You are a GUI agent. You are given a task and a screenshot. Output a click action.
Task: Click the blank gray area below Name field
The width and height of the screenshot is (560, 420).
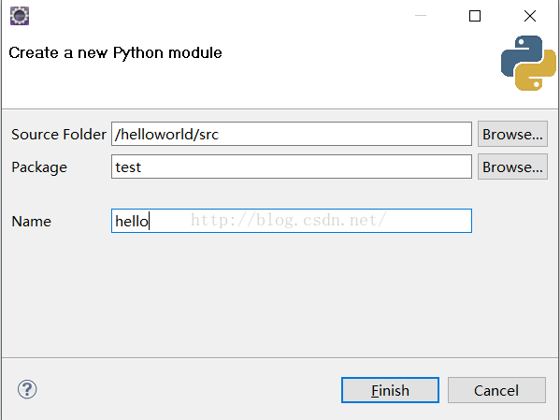279,295
